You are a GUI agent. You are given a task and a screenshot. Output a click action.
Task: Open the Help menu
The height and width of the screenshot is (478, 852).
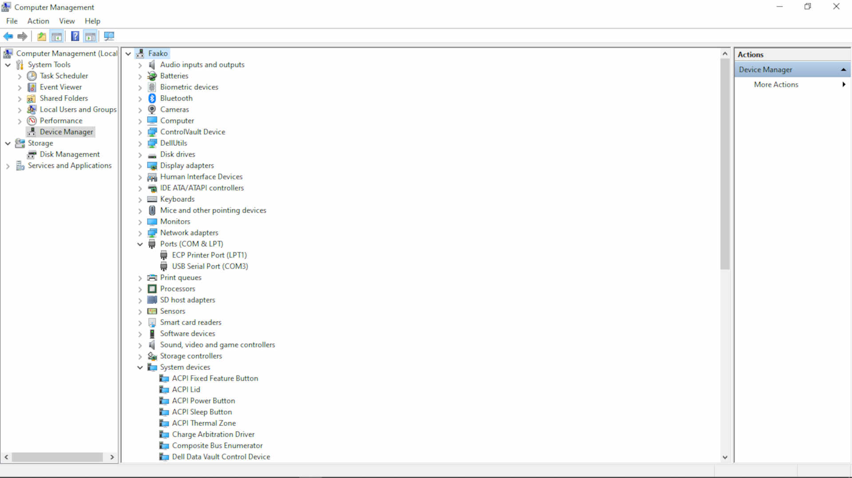pos(93,21)
